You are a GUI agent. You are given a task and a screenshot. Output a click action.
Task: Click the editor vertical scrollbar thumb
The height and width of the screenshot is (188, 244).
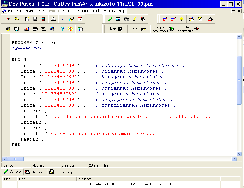pos(239,80)
